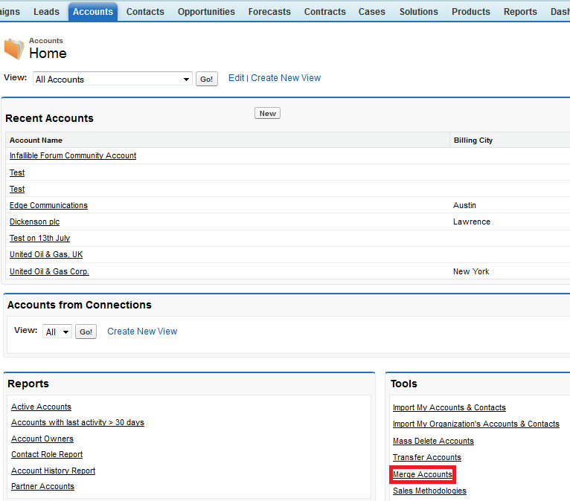Click Go! next to All Accounts
The image size is (570, 501).
pyautogui.click(x=206, y=79)
